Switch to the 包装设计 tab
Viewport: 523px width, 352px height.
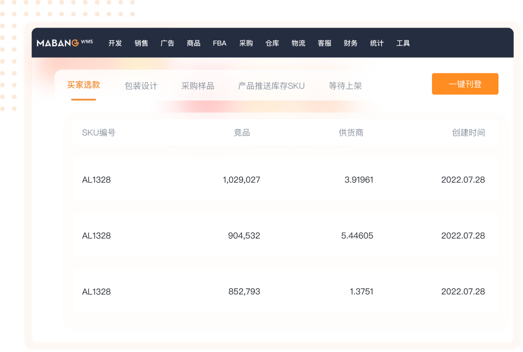click(141, 86)
